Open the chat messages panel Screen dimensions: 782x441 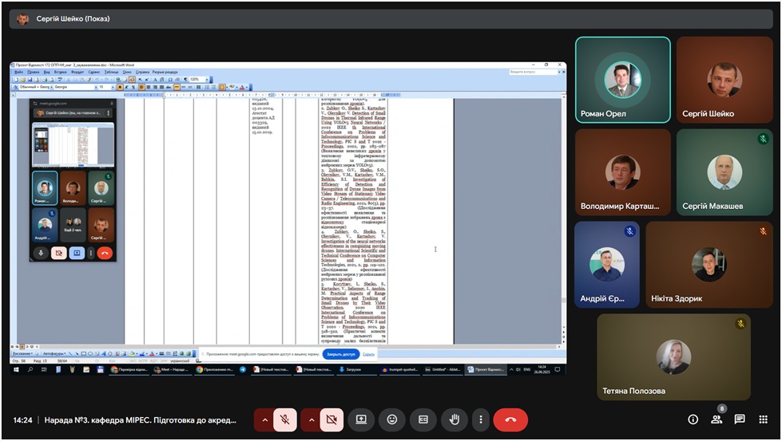(x=740, y=419)
